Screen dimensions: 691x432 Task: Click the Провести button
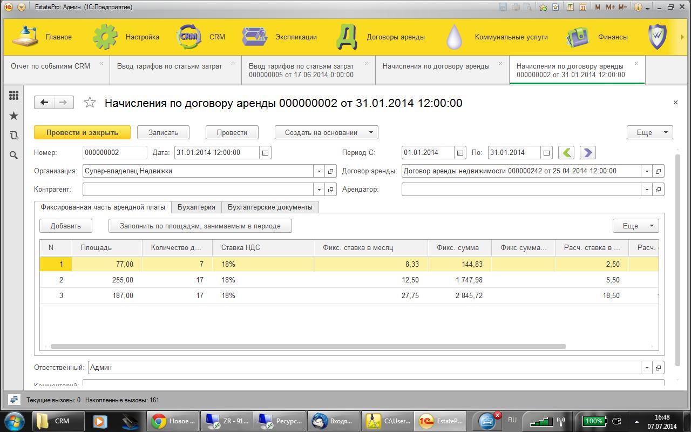(232, 132)
